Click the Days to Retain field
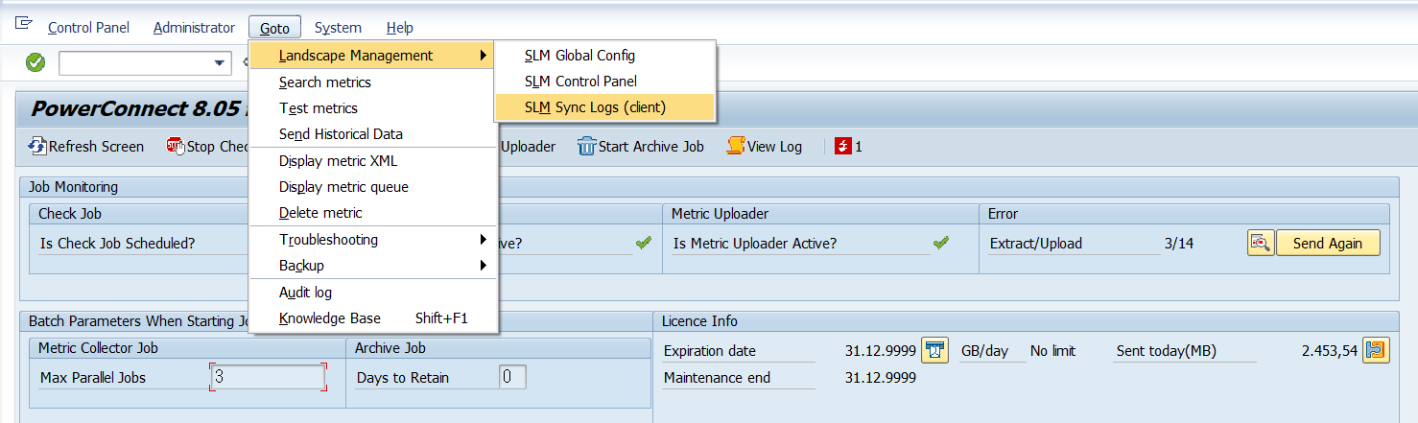 tap(512, 378)
